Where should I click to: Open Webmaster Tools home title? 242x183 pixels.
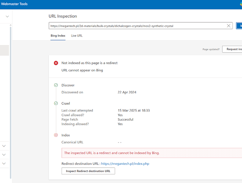click(x=14, y=4)
